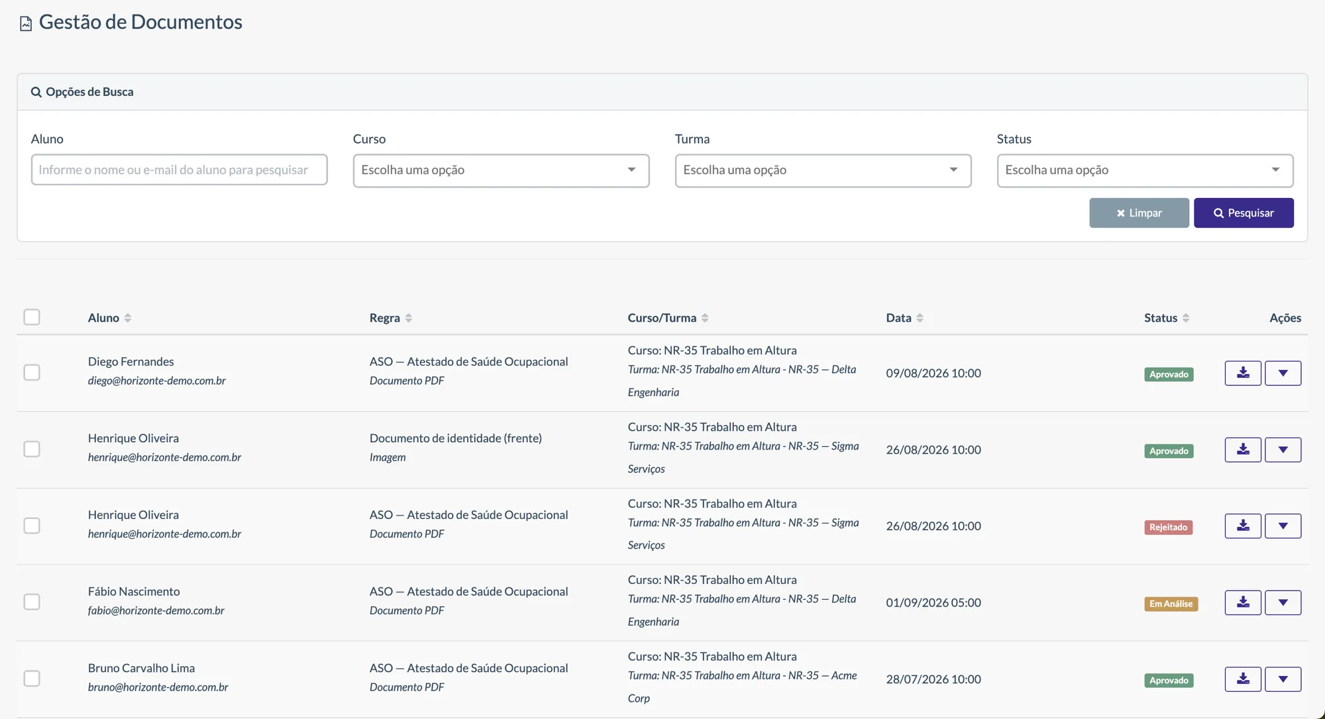
Task: Expand actions menu for Henrique's rejected ASO
Action: pyautogui.click(x=1283, y=526)
